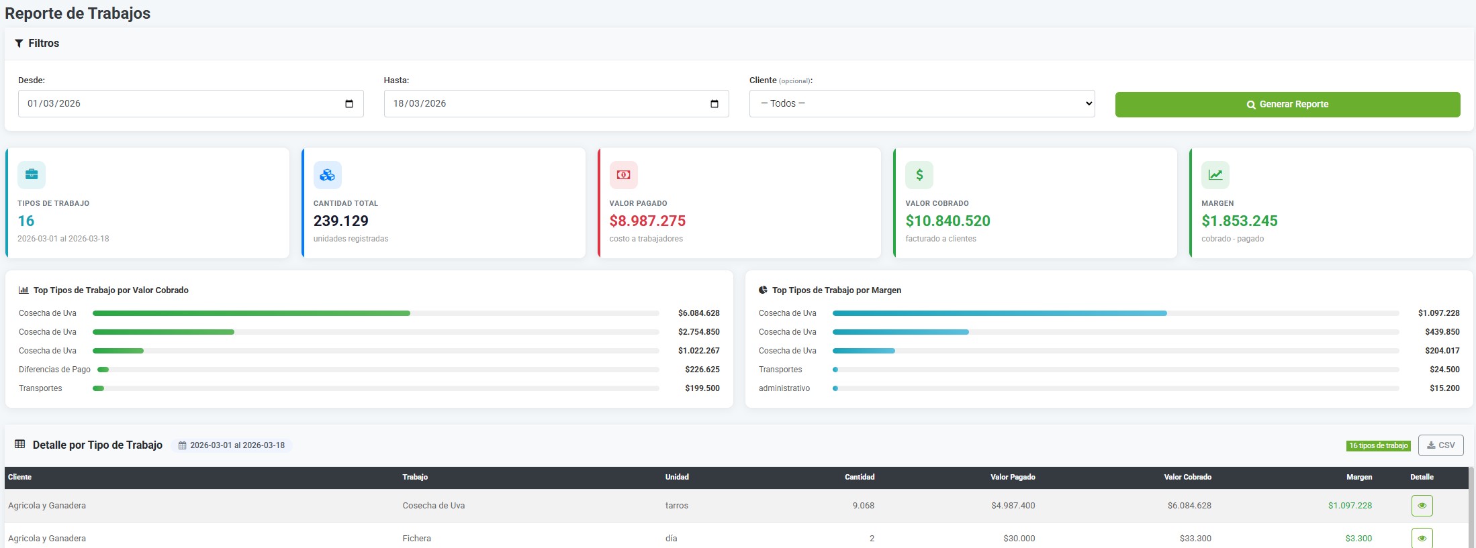Screen dimensions: 1476x548
Task: View detail eye icon for Cosecha de Uva row
Action: tap(1422, 506)
